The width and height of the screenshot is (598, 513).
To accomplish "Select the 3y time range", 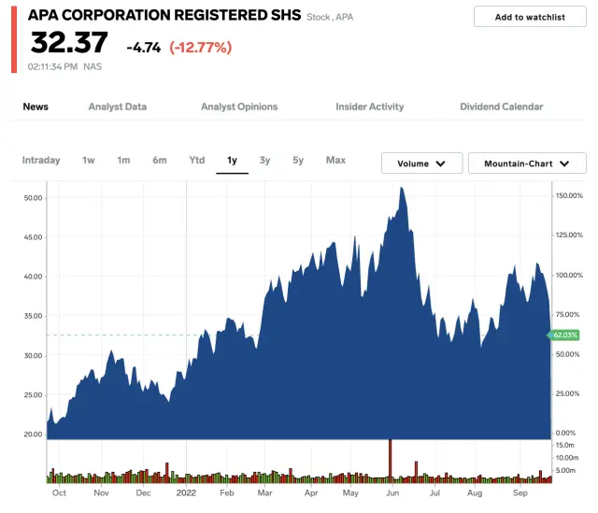I will tap(265, 160).
